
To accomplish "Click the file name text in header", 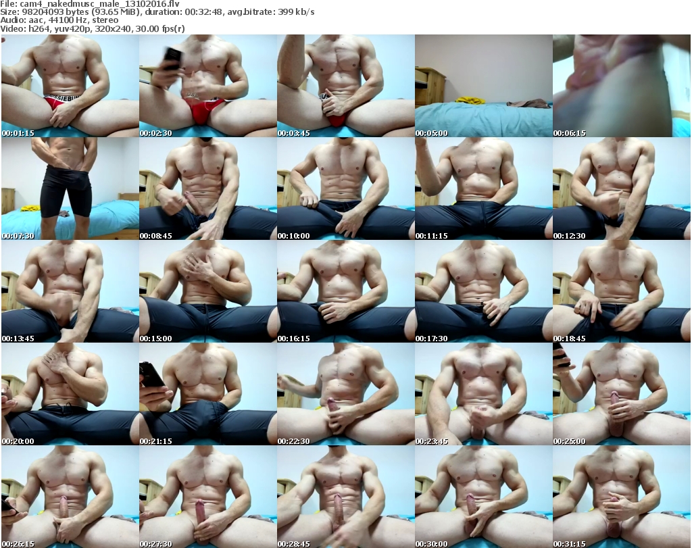I will pos(90,4).
